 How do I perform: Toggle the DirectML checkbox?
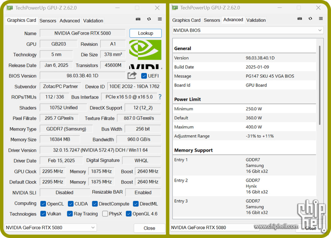136,204
